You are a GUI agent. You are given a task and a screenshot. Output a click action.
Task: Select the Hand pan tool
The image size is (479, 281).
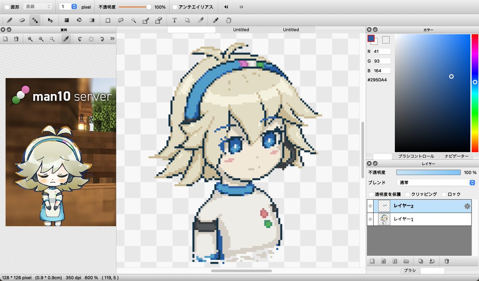pyautogui.click(x=228, y=20)
